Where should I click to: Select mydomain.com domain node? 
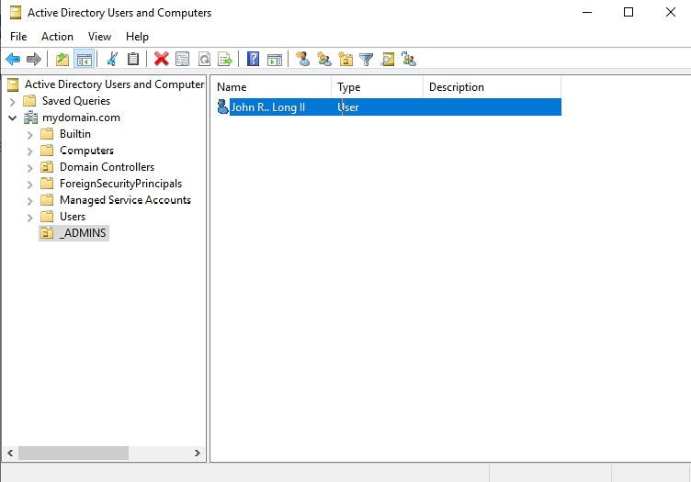point(81,118)
